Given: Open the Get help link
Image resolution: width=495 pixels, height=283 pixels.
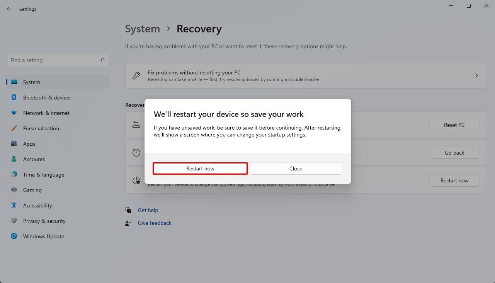Looking at the screenshot, I should tap(148, 210).
